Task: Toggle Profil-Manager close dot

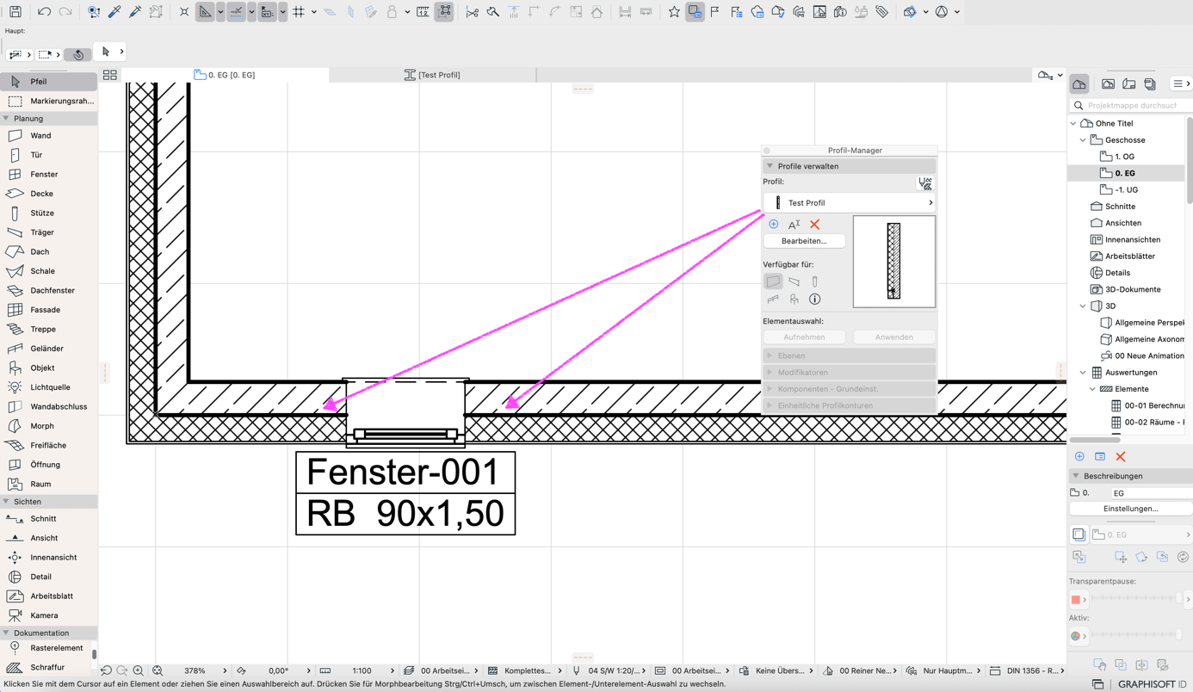Action: (x=767, y=151)
